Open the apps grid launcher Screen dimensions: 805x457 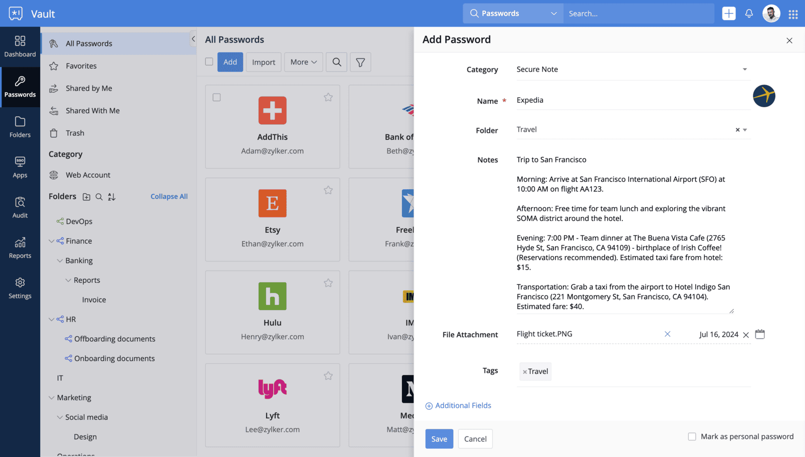click(x=793, y=14)
